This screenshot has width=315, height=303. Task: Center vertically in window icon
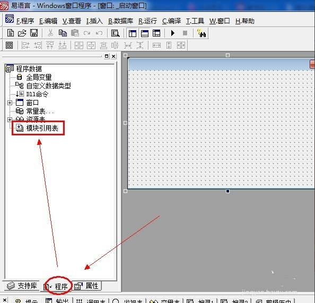(x=91, y=45)
